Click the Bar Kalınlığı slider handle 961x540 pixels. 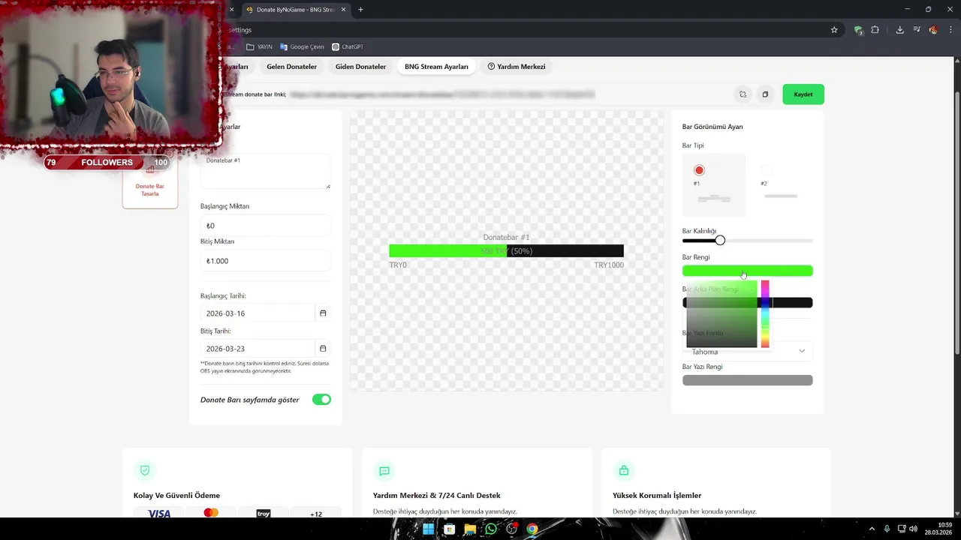(720, 240)
